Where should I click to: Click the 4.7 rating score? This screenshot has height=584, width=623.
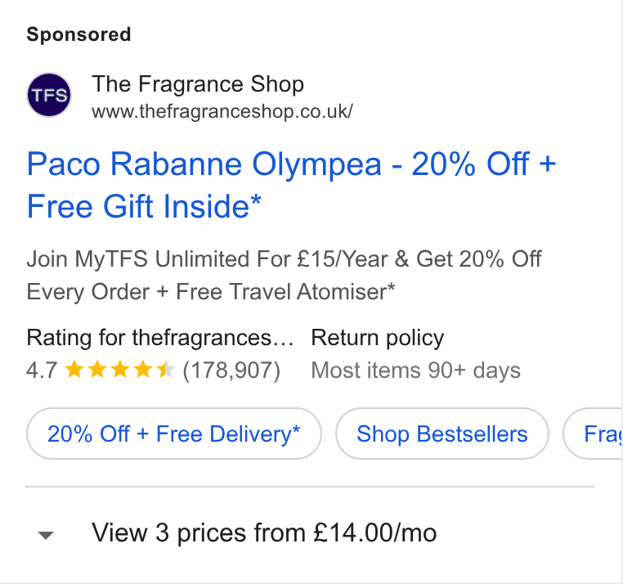point(42,371)
